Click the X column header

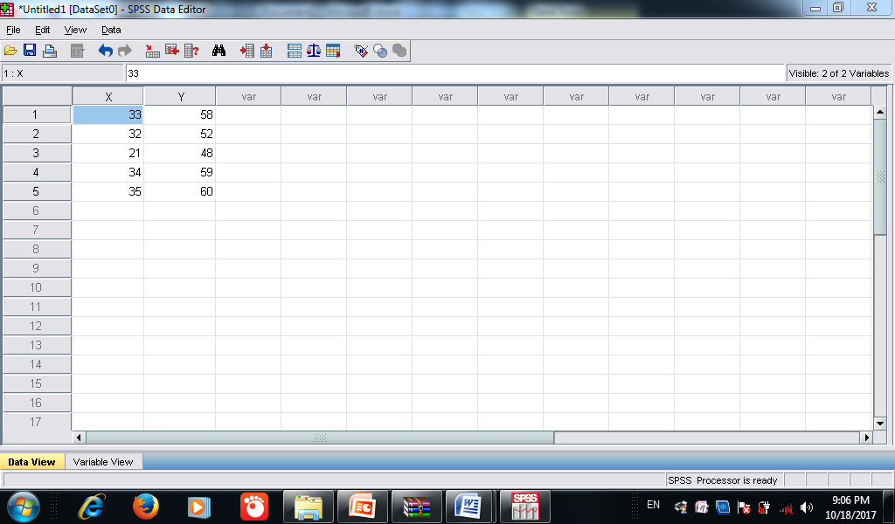[x=108, y=97]
